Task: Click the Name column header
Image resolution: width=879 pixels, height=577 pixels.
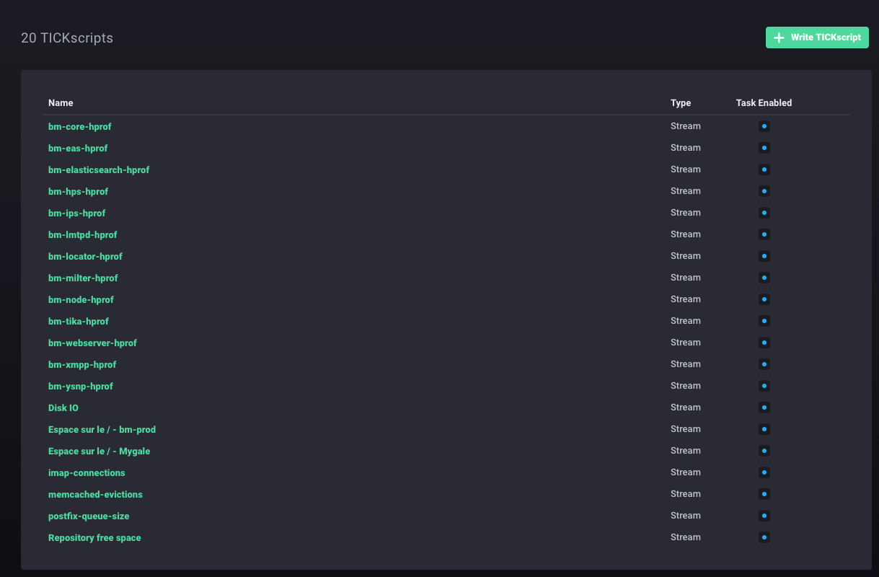Action: pos(61,103)
